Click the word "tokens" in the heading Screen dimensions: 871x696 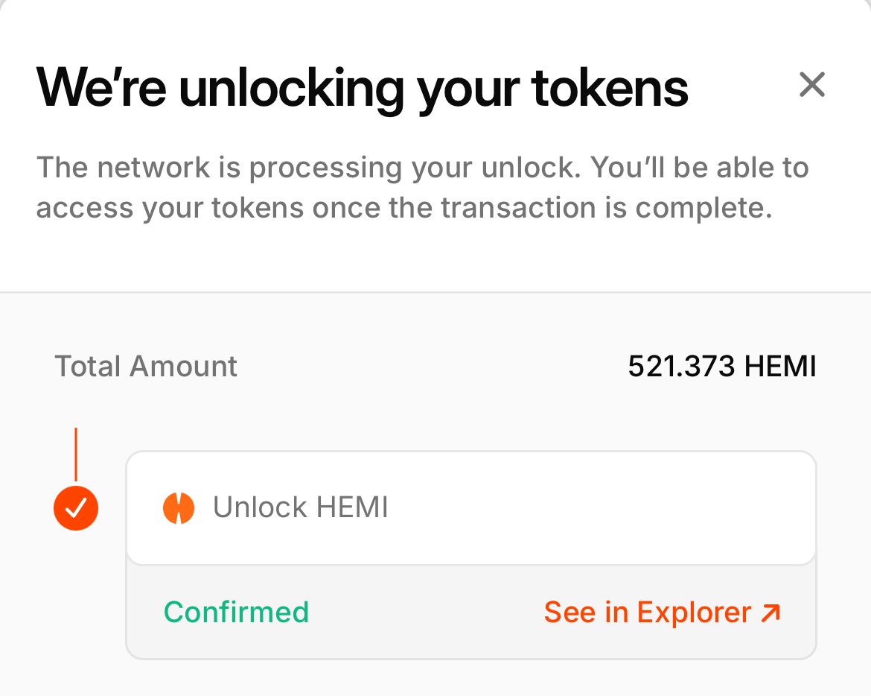(610, 88)
